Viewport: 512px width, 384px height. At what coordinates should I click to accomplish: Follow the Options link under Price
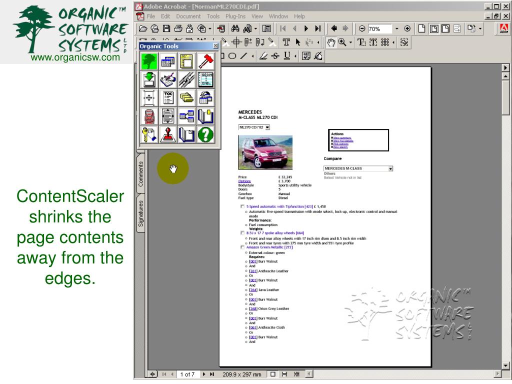[244, 181]
